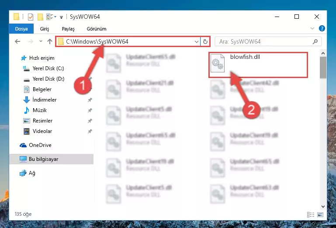Click the Properties checkmark icon in title bar

31,17
